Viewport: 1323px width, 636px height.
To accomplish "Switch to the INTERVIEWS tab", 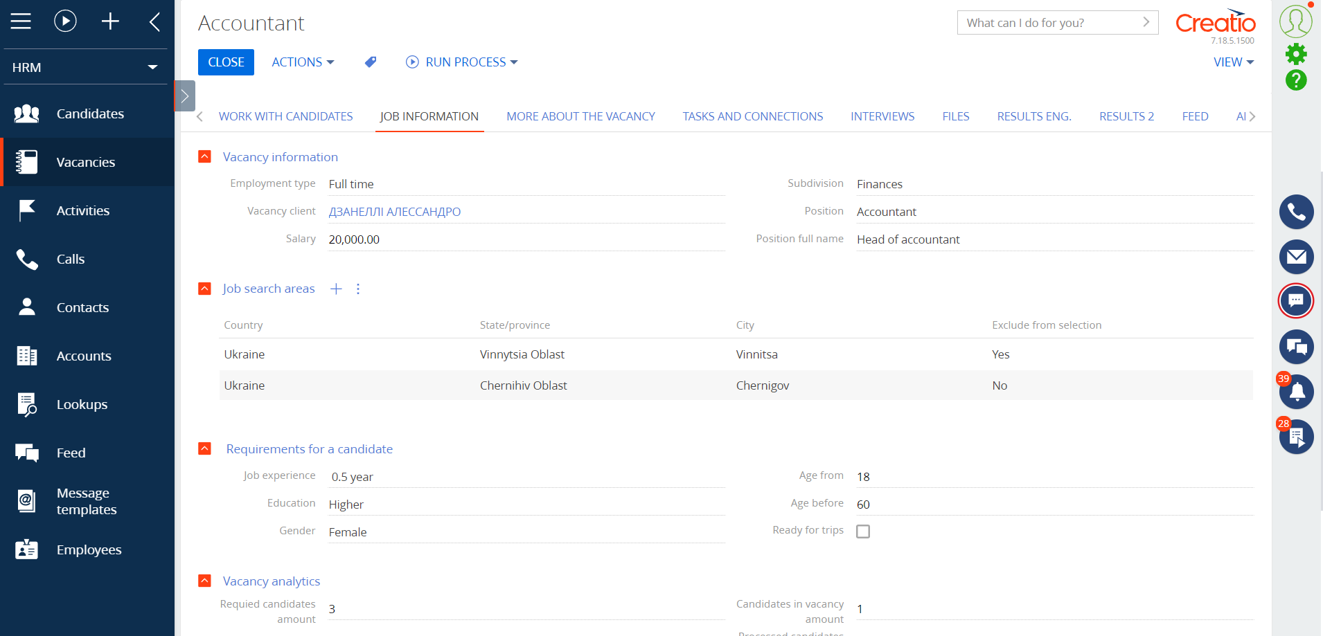I will pos(882,116).
